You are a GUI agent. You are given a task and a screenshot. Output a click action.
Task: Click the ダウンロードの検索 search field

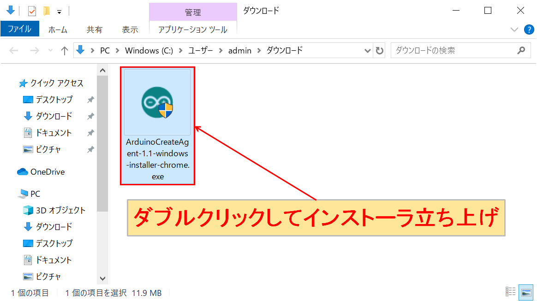click(x=452, y=50)
